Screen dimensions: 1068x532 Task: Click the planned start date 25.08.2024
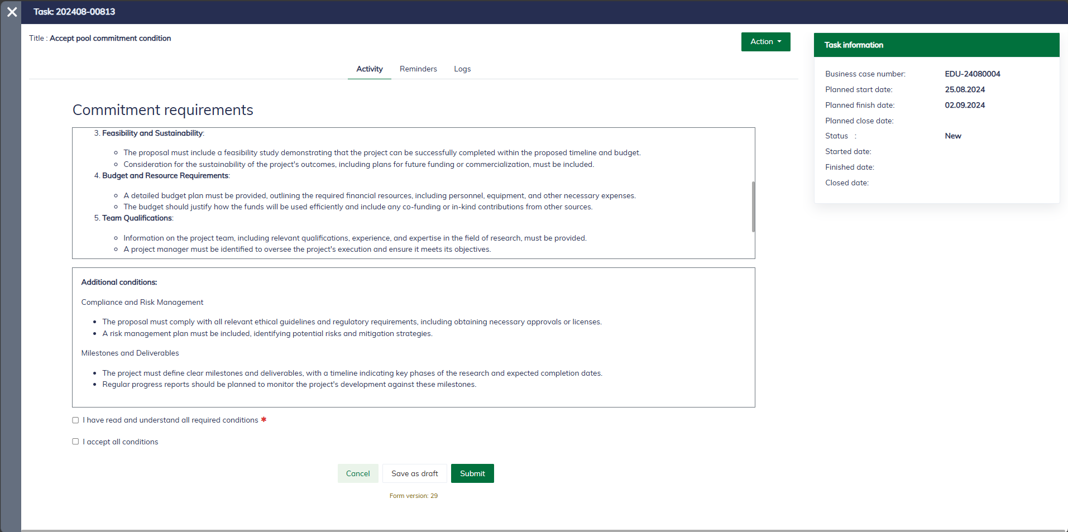964,89
